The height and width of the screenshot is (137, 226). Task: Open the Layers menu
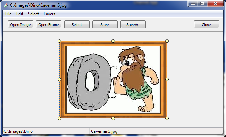[x=49, y=14]
